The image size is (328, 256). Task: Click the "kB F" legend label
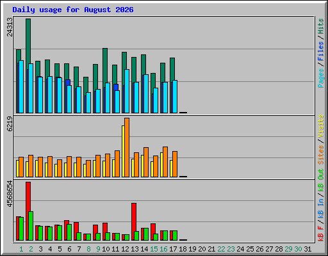(x=321, y=233)
